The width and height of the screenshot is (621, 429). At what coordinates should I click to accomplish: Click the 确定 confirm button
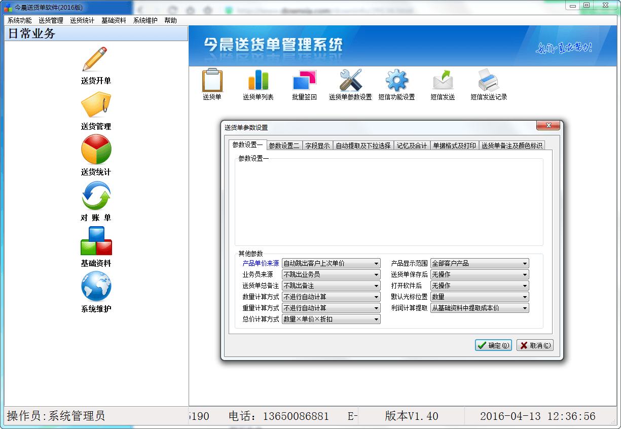point(493,345)
